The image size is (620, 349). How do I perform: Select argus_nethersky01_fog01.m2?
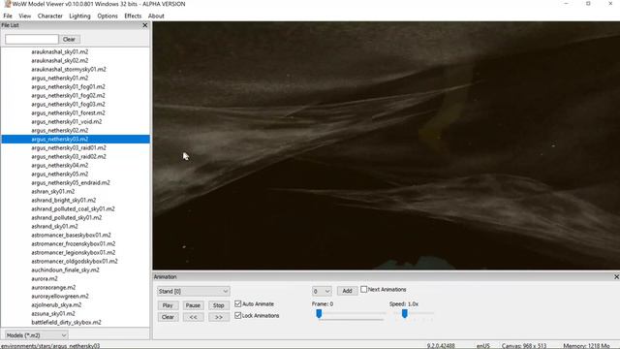(x=69, y=86)
